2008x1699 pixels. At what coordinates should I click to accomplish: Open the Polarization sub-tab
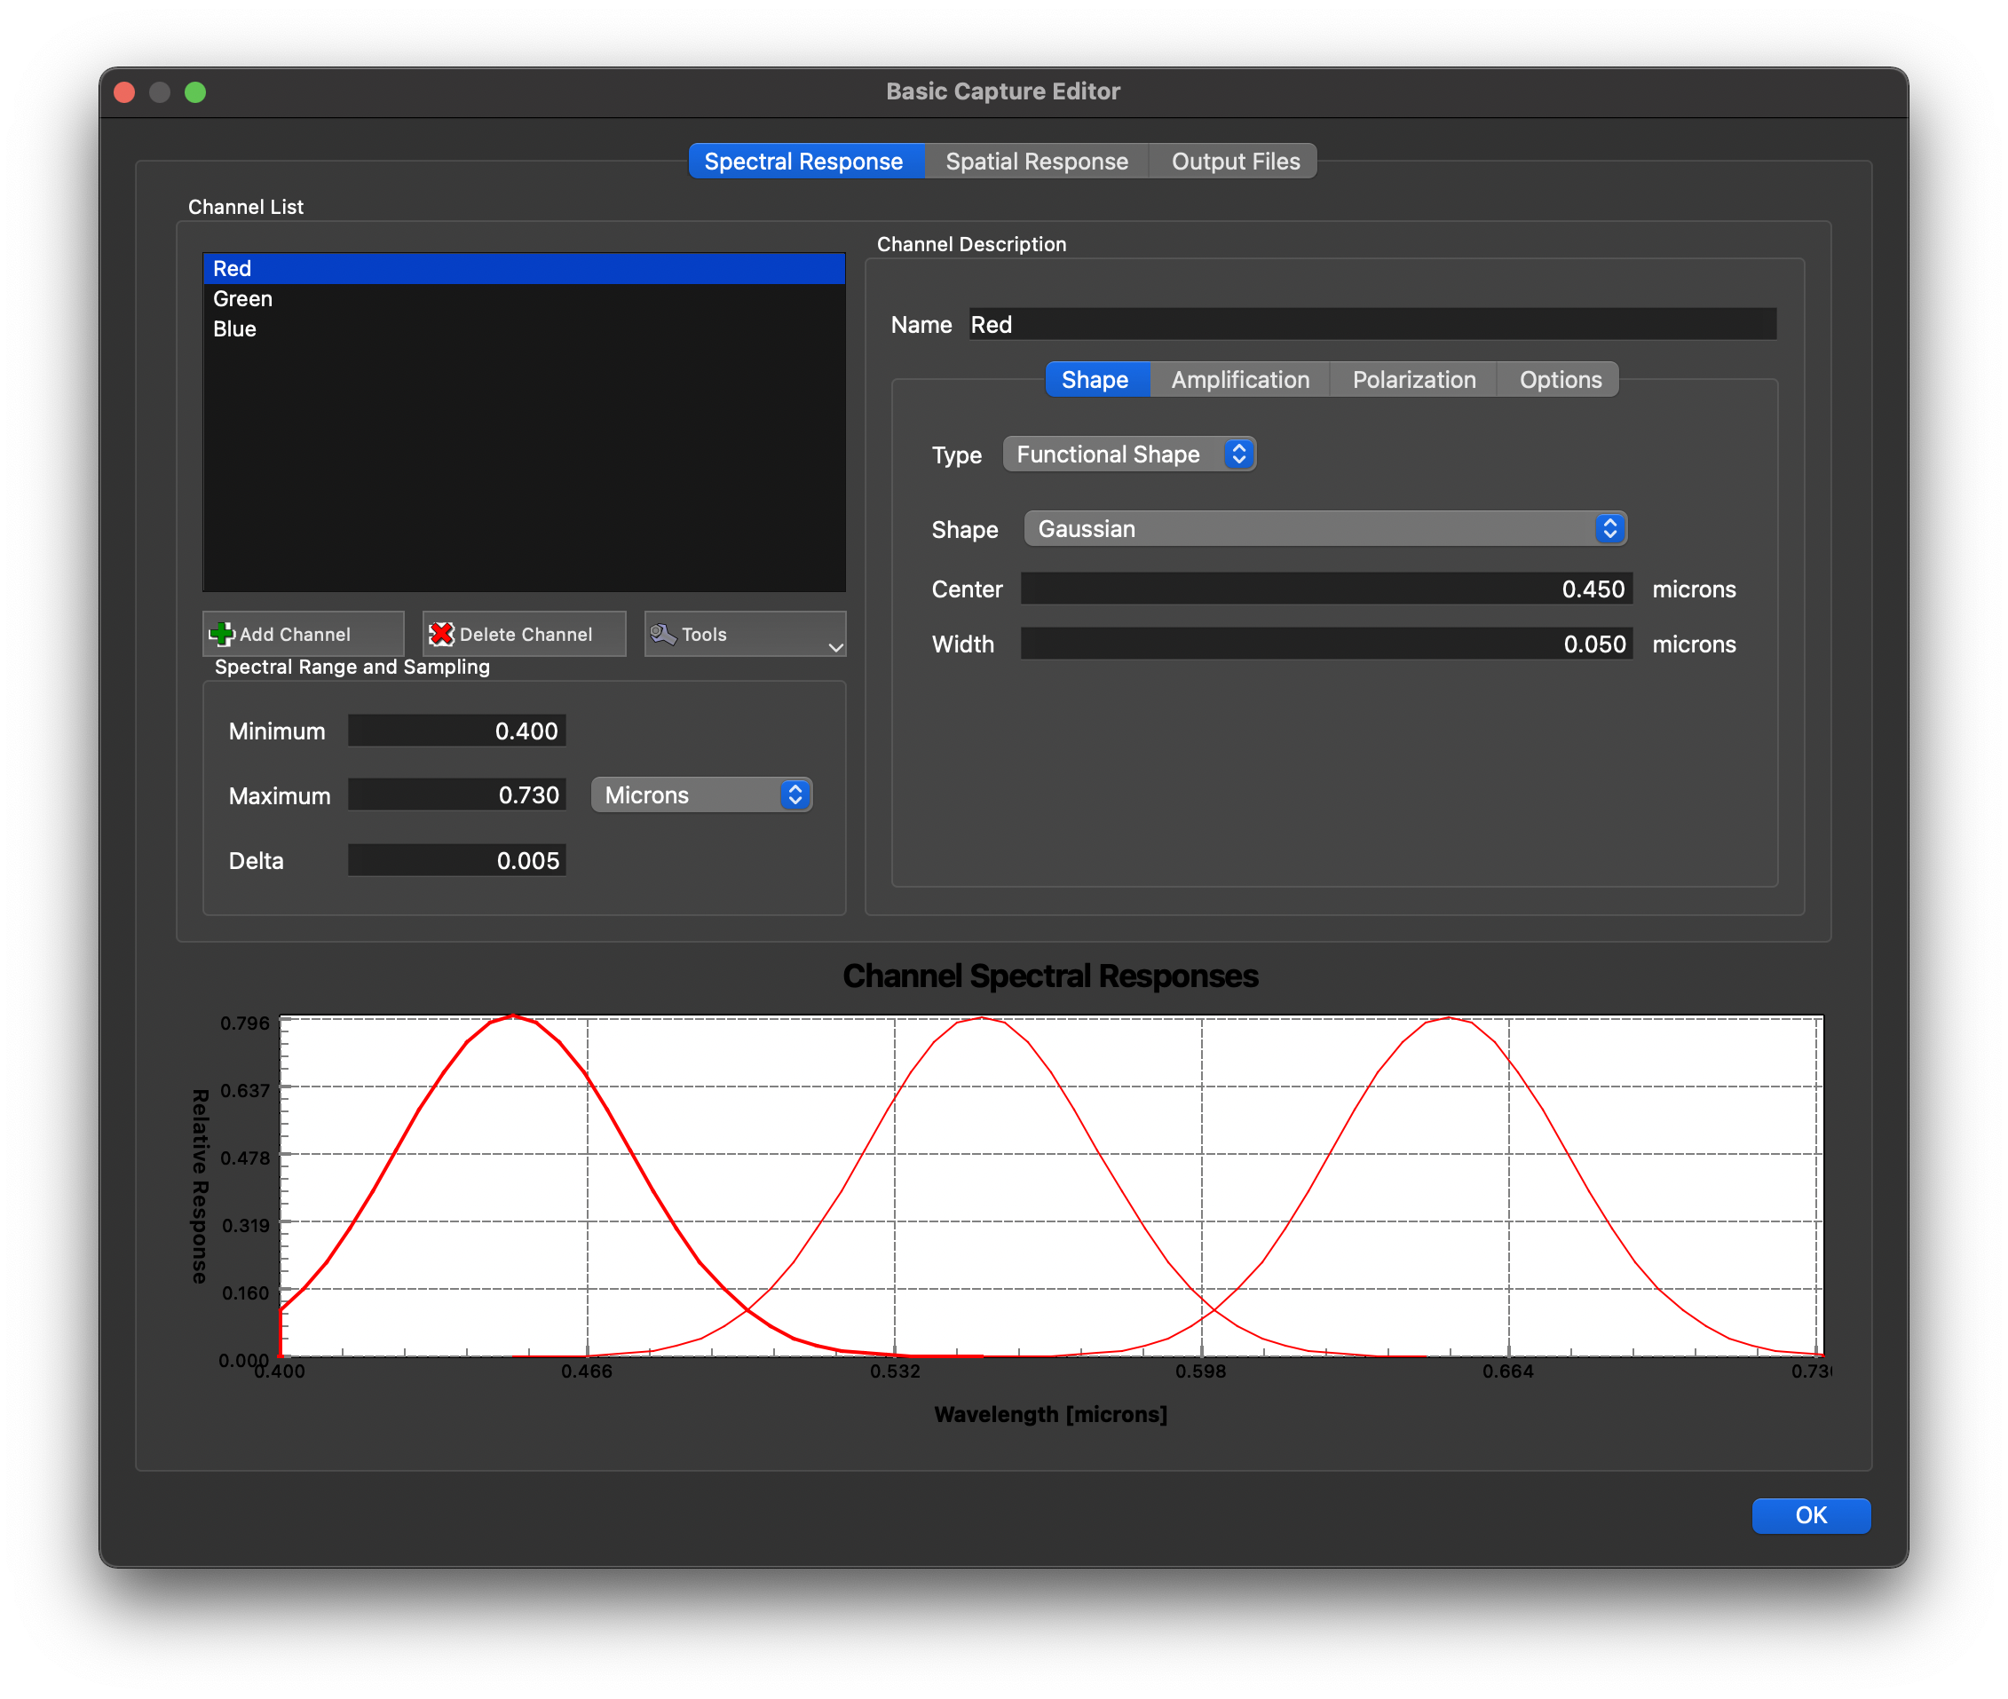tap(1413, 380)
